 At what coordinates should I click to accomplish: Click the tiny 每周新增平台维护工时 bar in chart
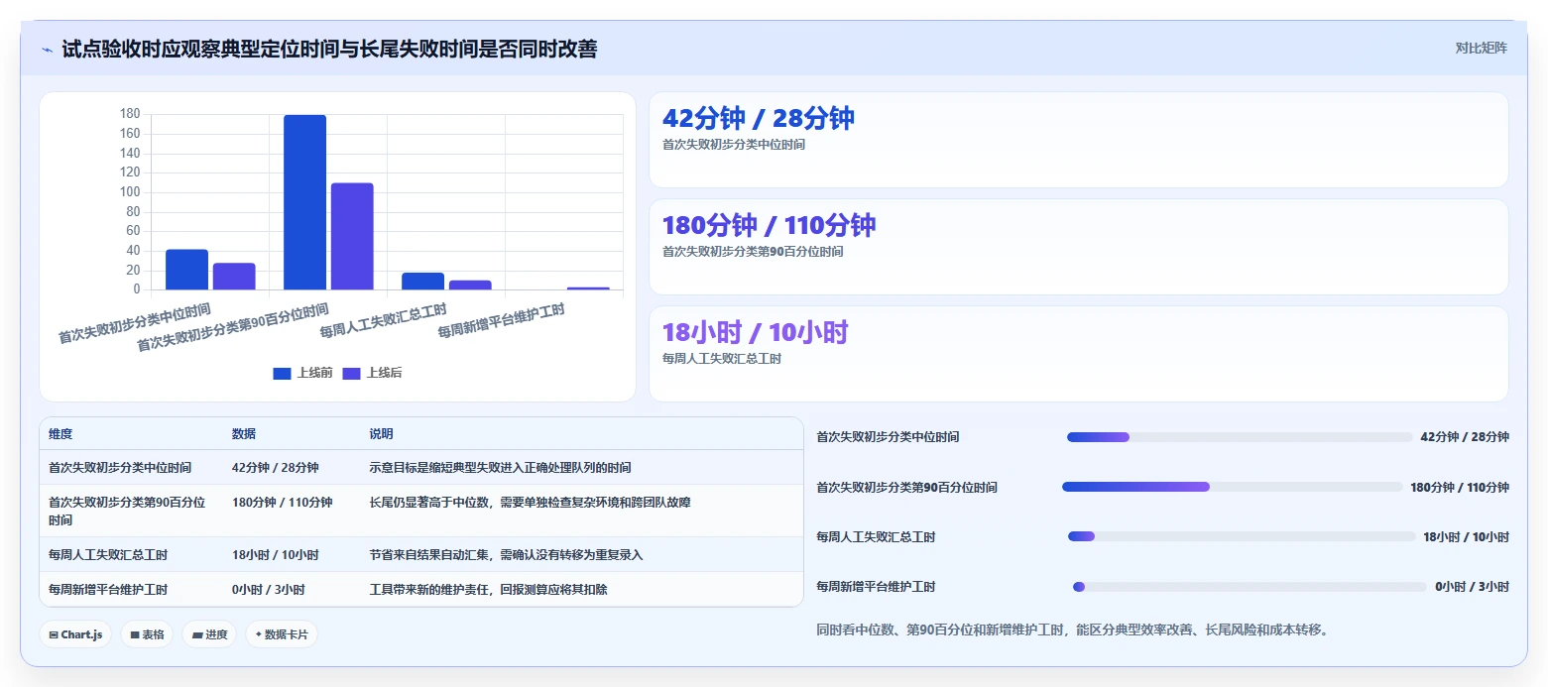[588, 288]
